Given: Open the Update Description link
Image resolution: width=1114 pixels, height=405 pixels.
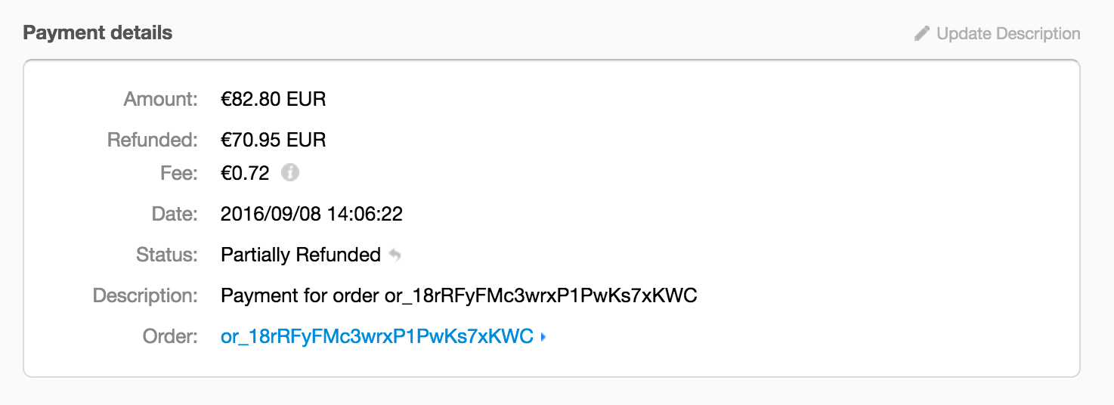Looking at the screenshot, I should point(1007,33).
